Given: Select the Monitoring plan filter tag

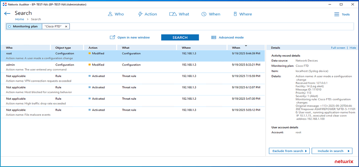Looking at the screenshot, I should [24, 26].
